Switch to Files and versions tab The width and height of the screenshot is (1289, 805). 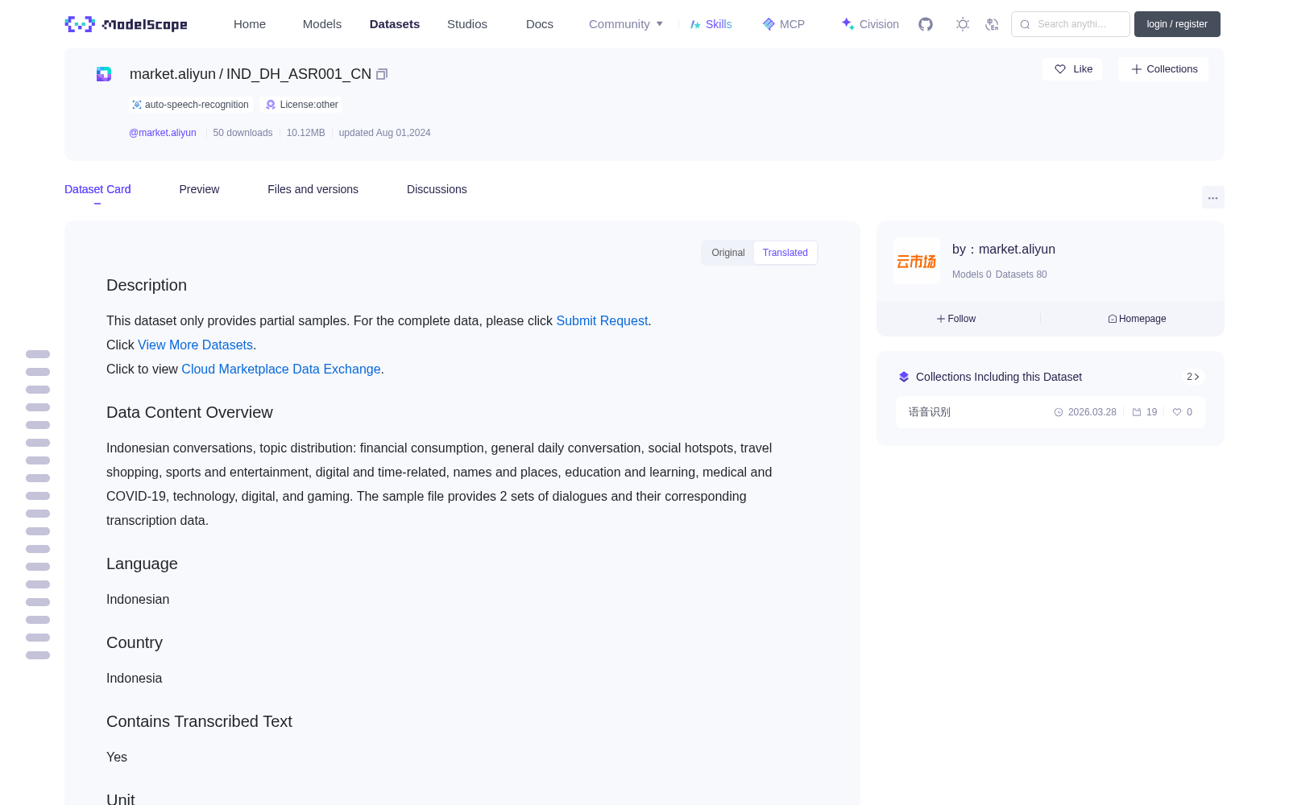click(x=313, y=189)
